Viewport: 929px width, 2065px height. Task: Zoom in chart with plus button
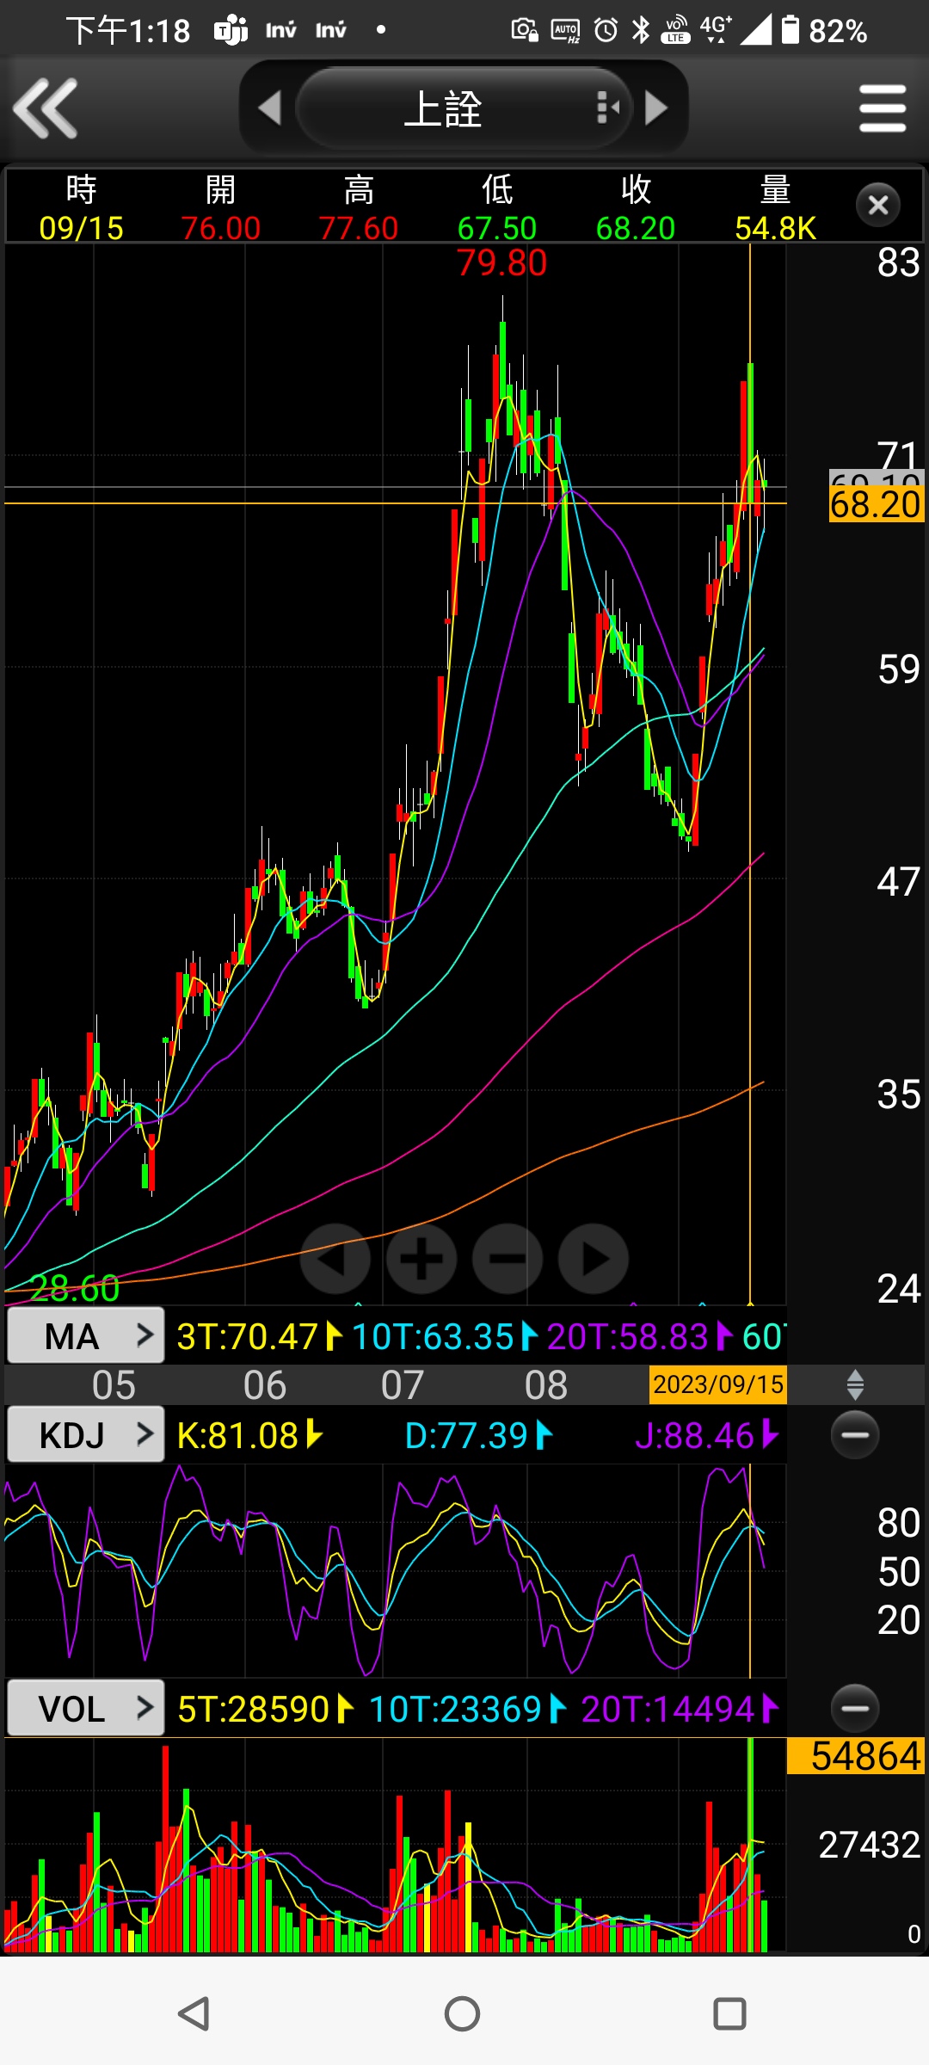(421, 1259)
